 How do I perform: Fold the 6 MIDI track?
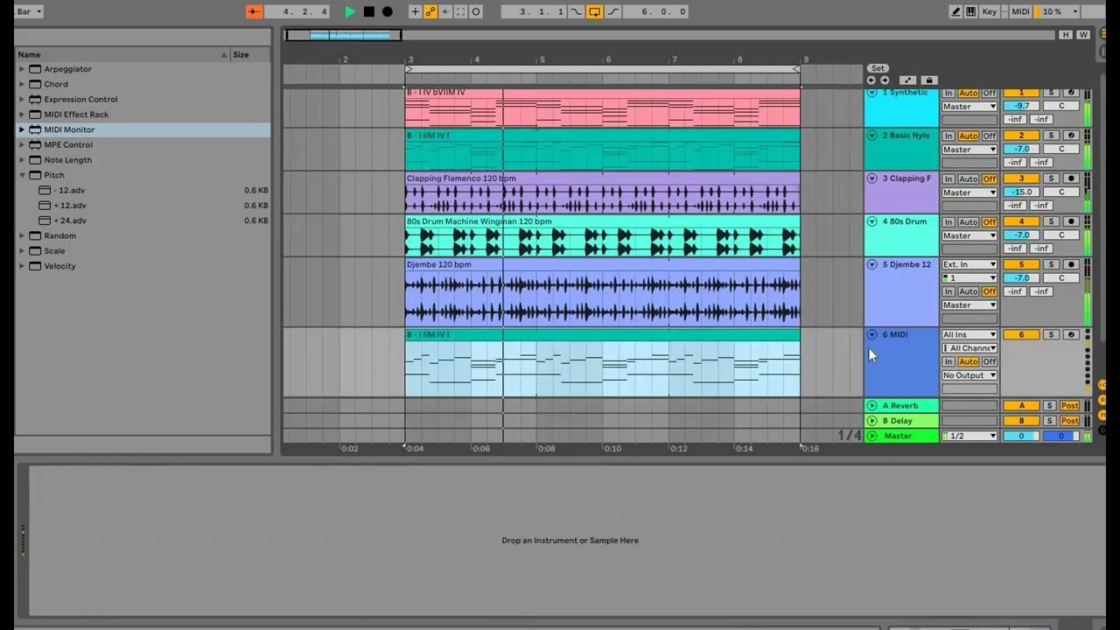[x=872, y=334]
